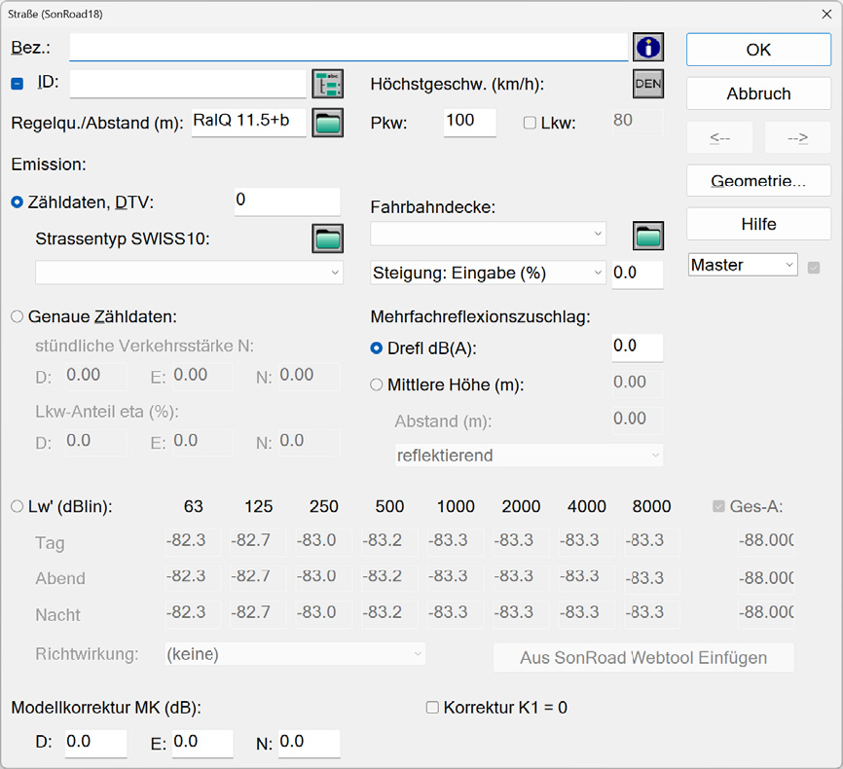Click stündliche Verkehrsstärke N field
Image resolution: width=843 pixels, height=769 pixels.
click(310, 377)
